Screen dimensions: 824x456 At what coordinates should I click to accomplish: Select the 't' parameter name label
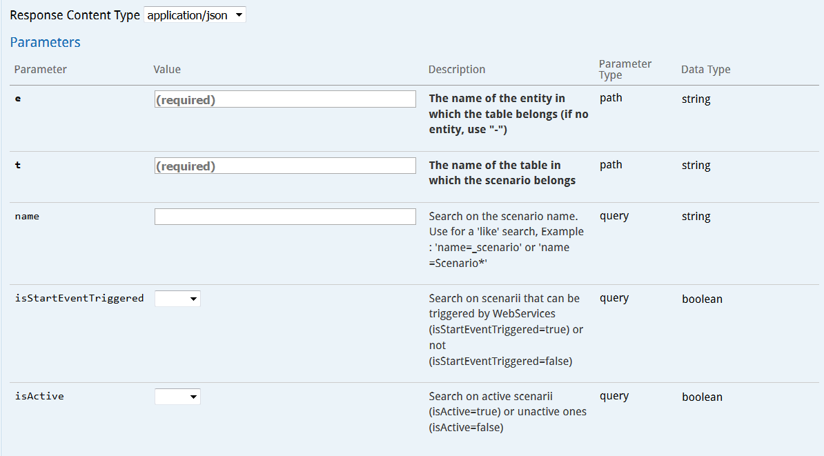[x=18, y=166]
